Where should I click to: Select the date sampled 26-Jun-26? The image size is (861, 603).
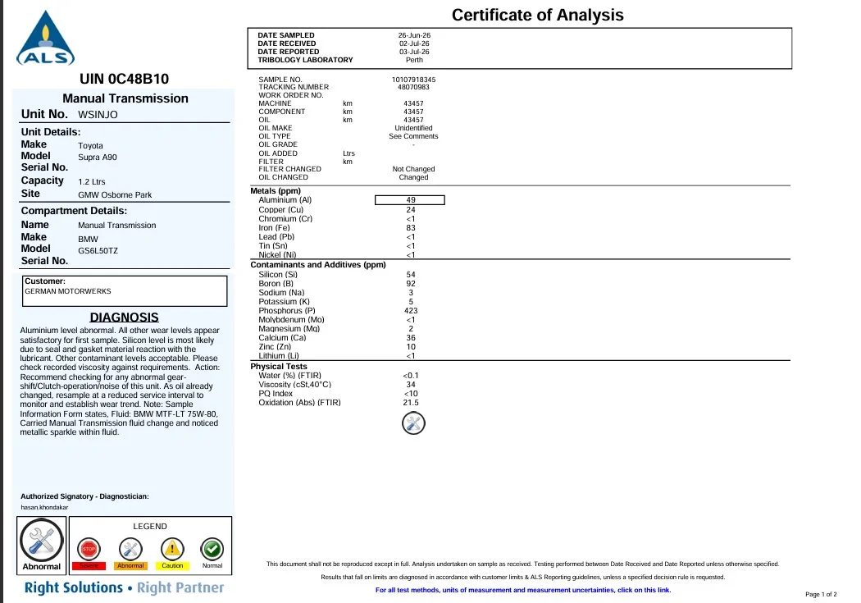point(414,35)
